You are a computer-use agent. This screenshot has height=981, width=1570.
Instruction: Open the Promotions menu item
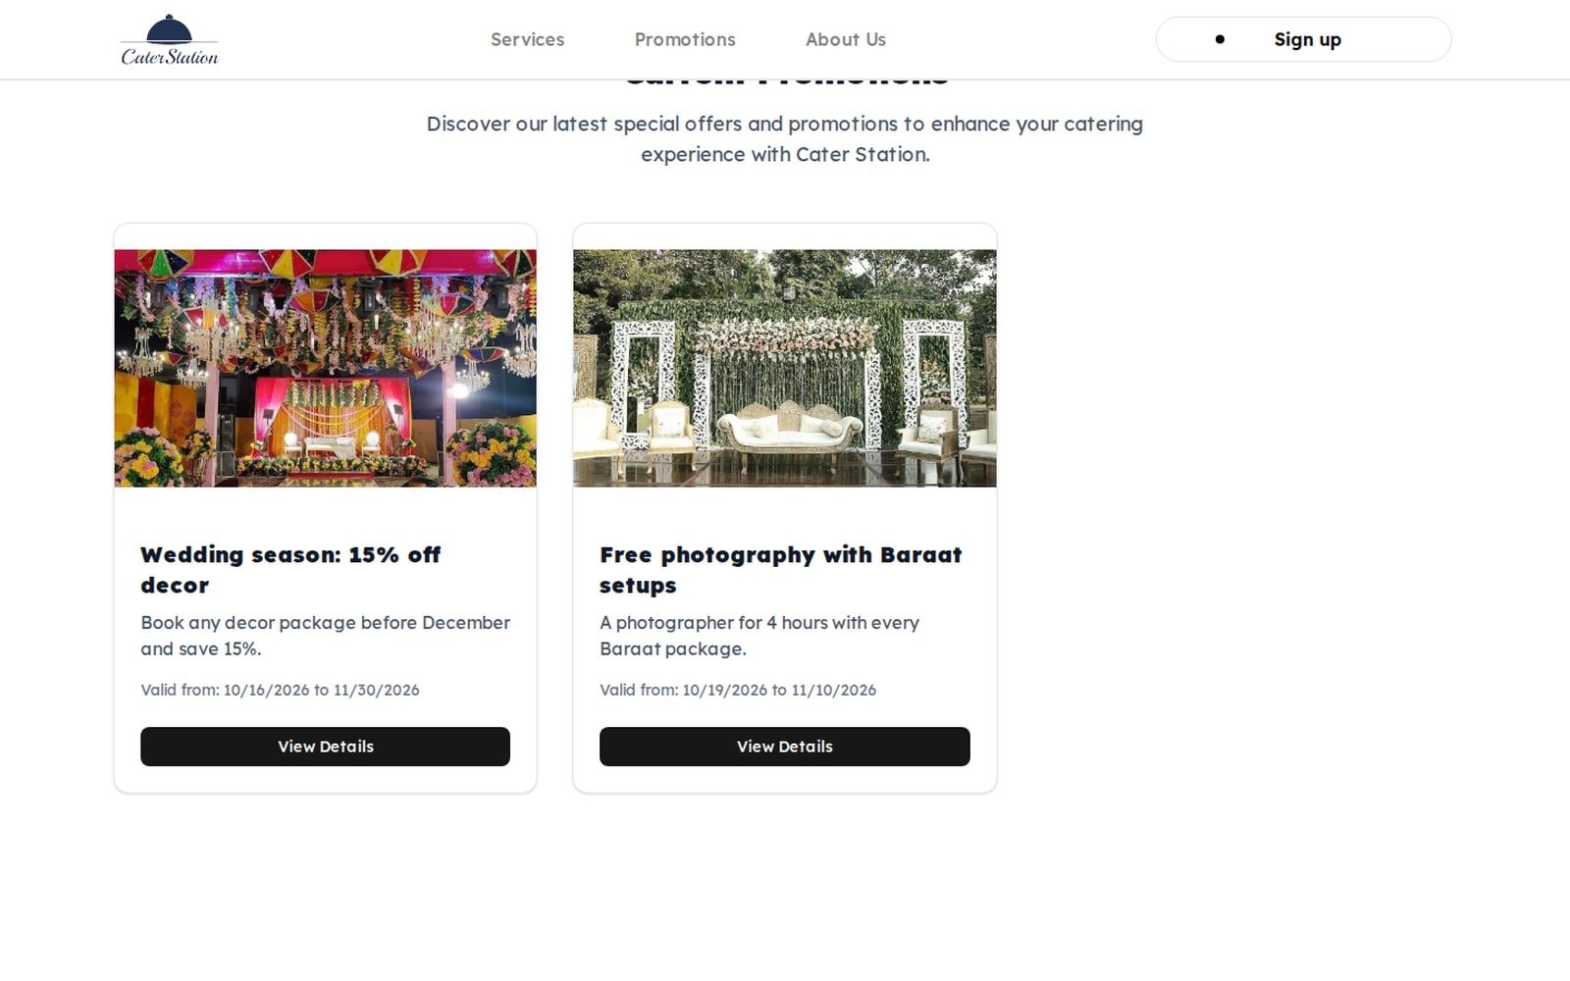pos(685,39)
